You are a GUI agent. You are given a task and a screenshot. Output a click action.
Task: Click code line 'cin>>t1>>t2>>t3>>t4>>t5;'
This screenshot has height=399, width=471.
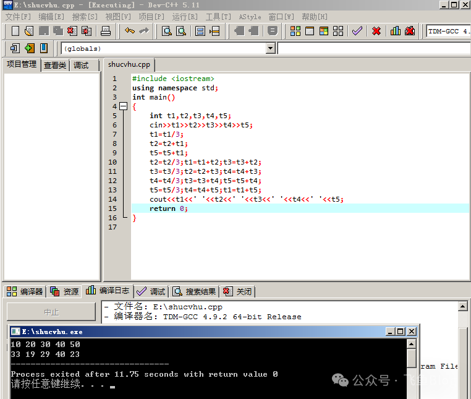(x=202, y=125)
